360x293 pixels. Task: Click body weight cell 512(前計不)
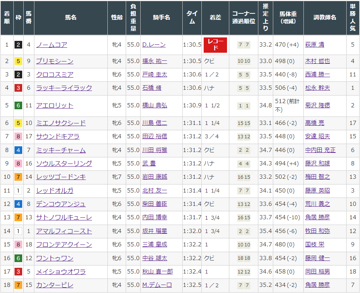point(288,105)
